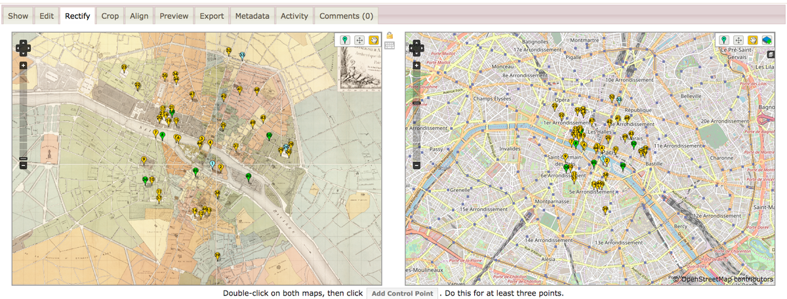Image resolution: width=787 pixels, height=299 pixels.
Task: Click the left map zoom slider handle
Action: click(23, 158)
